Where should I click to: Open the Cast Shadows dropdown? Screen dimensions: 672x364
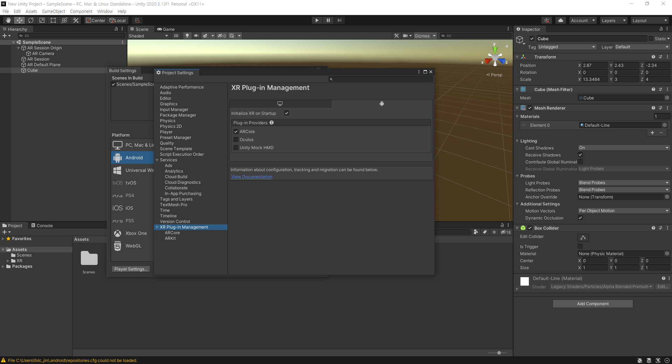pos(624,148)
